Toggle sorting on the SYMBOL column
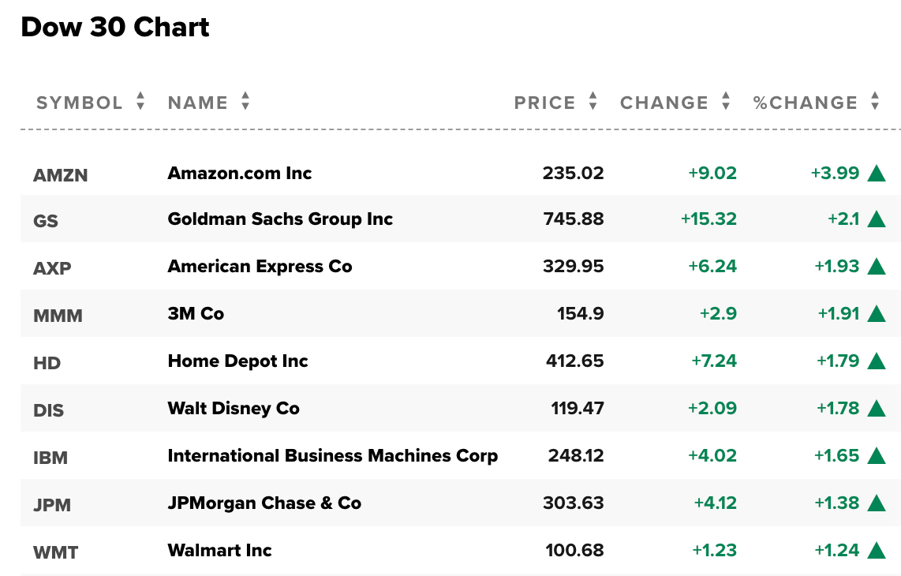The image size is (901, 576). point(140,102)
